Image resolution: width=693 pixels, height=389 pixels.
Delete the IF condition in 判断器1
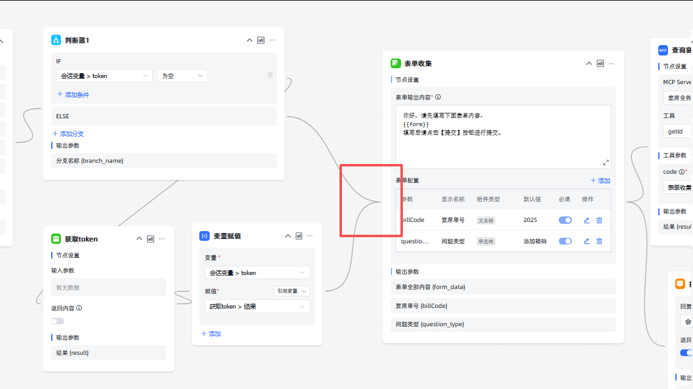270,75
